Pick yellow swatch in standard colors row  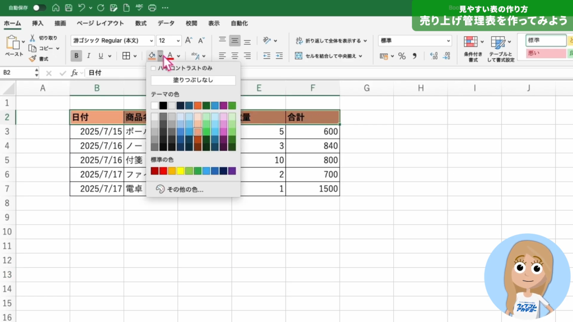coord(181,171)
